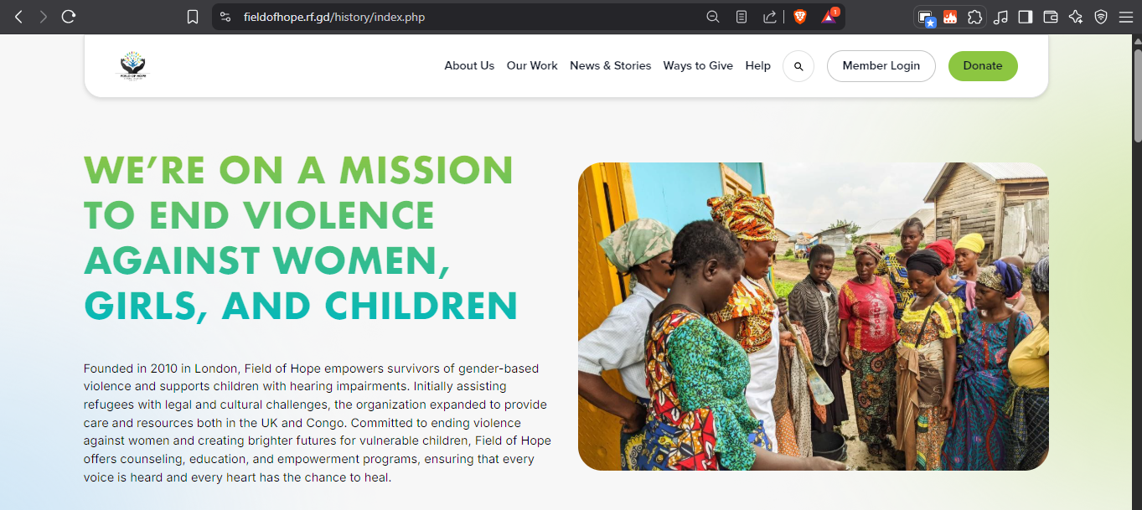This screenshot has height=510, width=1142.
Task: Open the share icon in address bar
Action: pyautogui.click(x=769, y=17)
